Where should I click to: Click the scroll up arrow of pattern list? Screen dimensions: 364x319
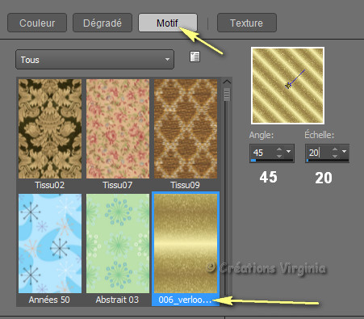227,82
